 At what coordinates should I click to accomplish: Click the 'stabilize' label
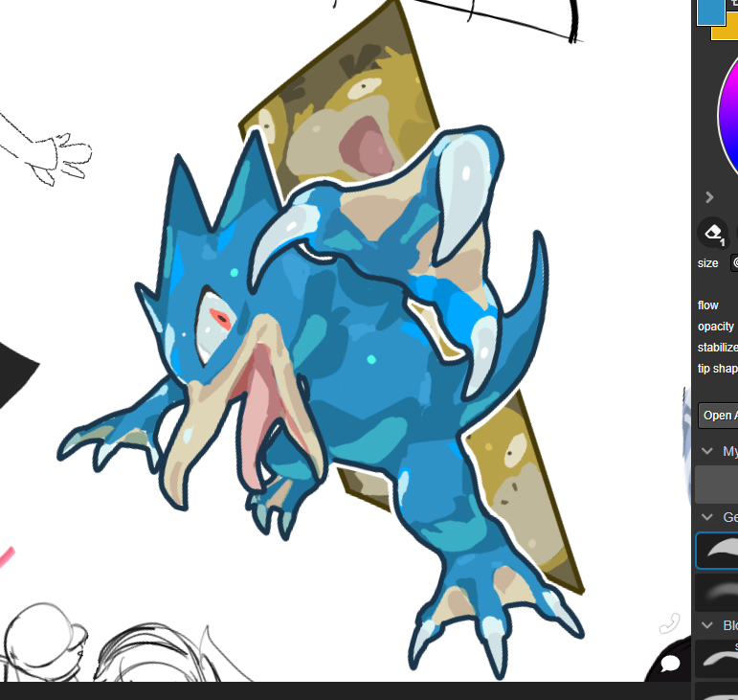tap(718, 347)
